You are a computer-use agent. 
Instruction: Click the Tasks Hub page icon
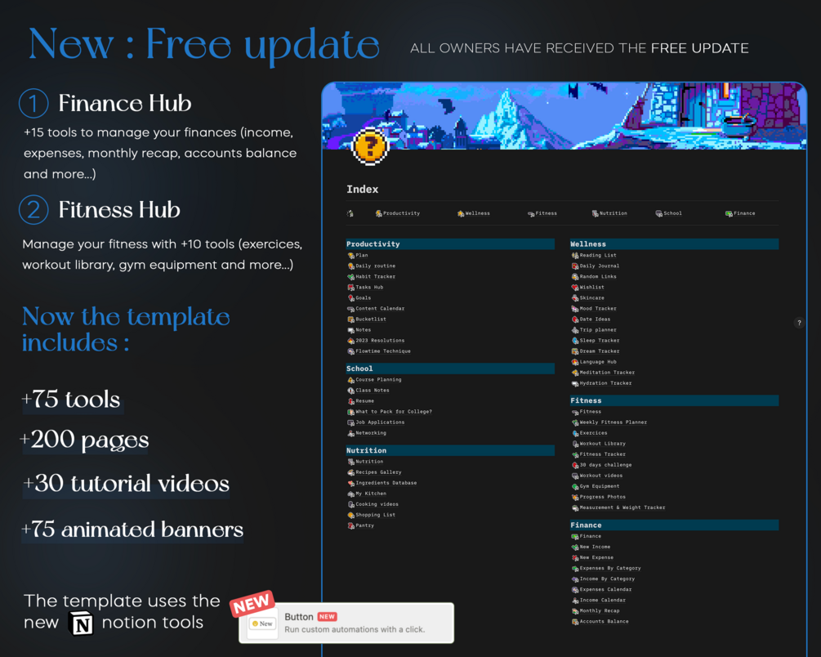tap(350, 288)
